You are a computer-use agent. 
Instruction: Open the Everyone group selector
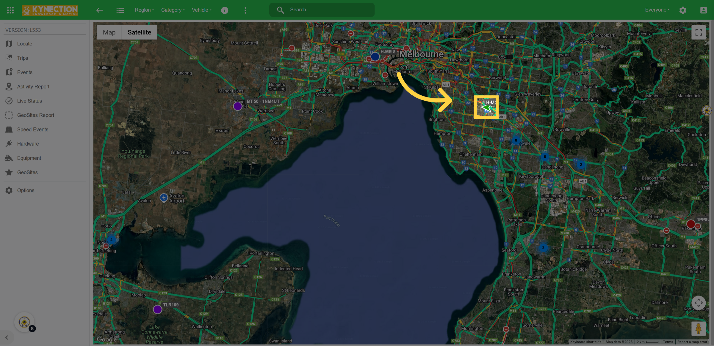[x=657, y=10]
